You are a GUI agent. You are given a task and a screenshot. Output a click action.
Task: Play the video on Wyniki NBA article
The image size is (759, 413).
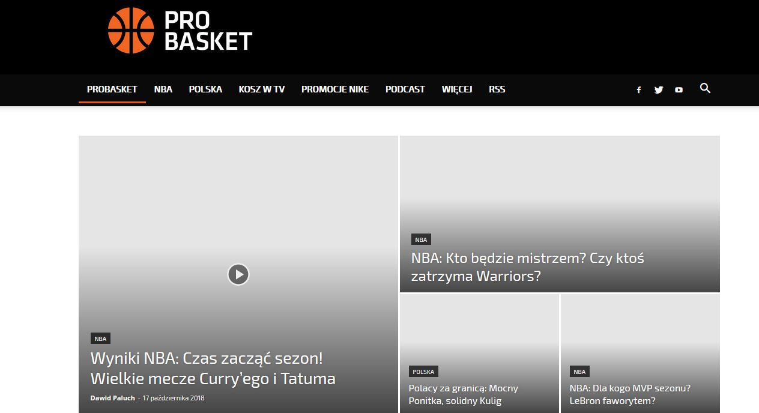coord(238,274)
